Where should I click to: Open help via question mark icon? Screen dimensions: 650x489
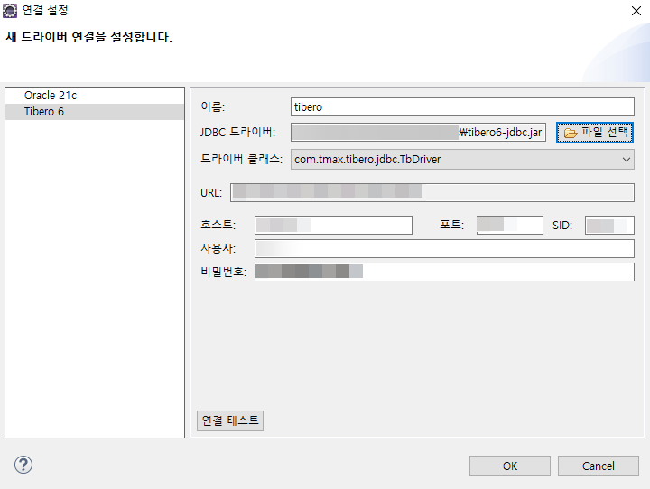click(23, 465)
